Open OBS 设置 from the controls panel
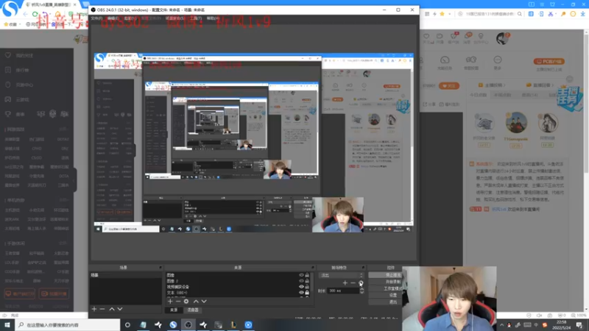The width and height of the screenshot is (589, 331). tap(385, 296)
